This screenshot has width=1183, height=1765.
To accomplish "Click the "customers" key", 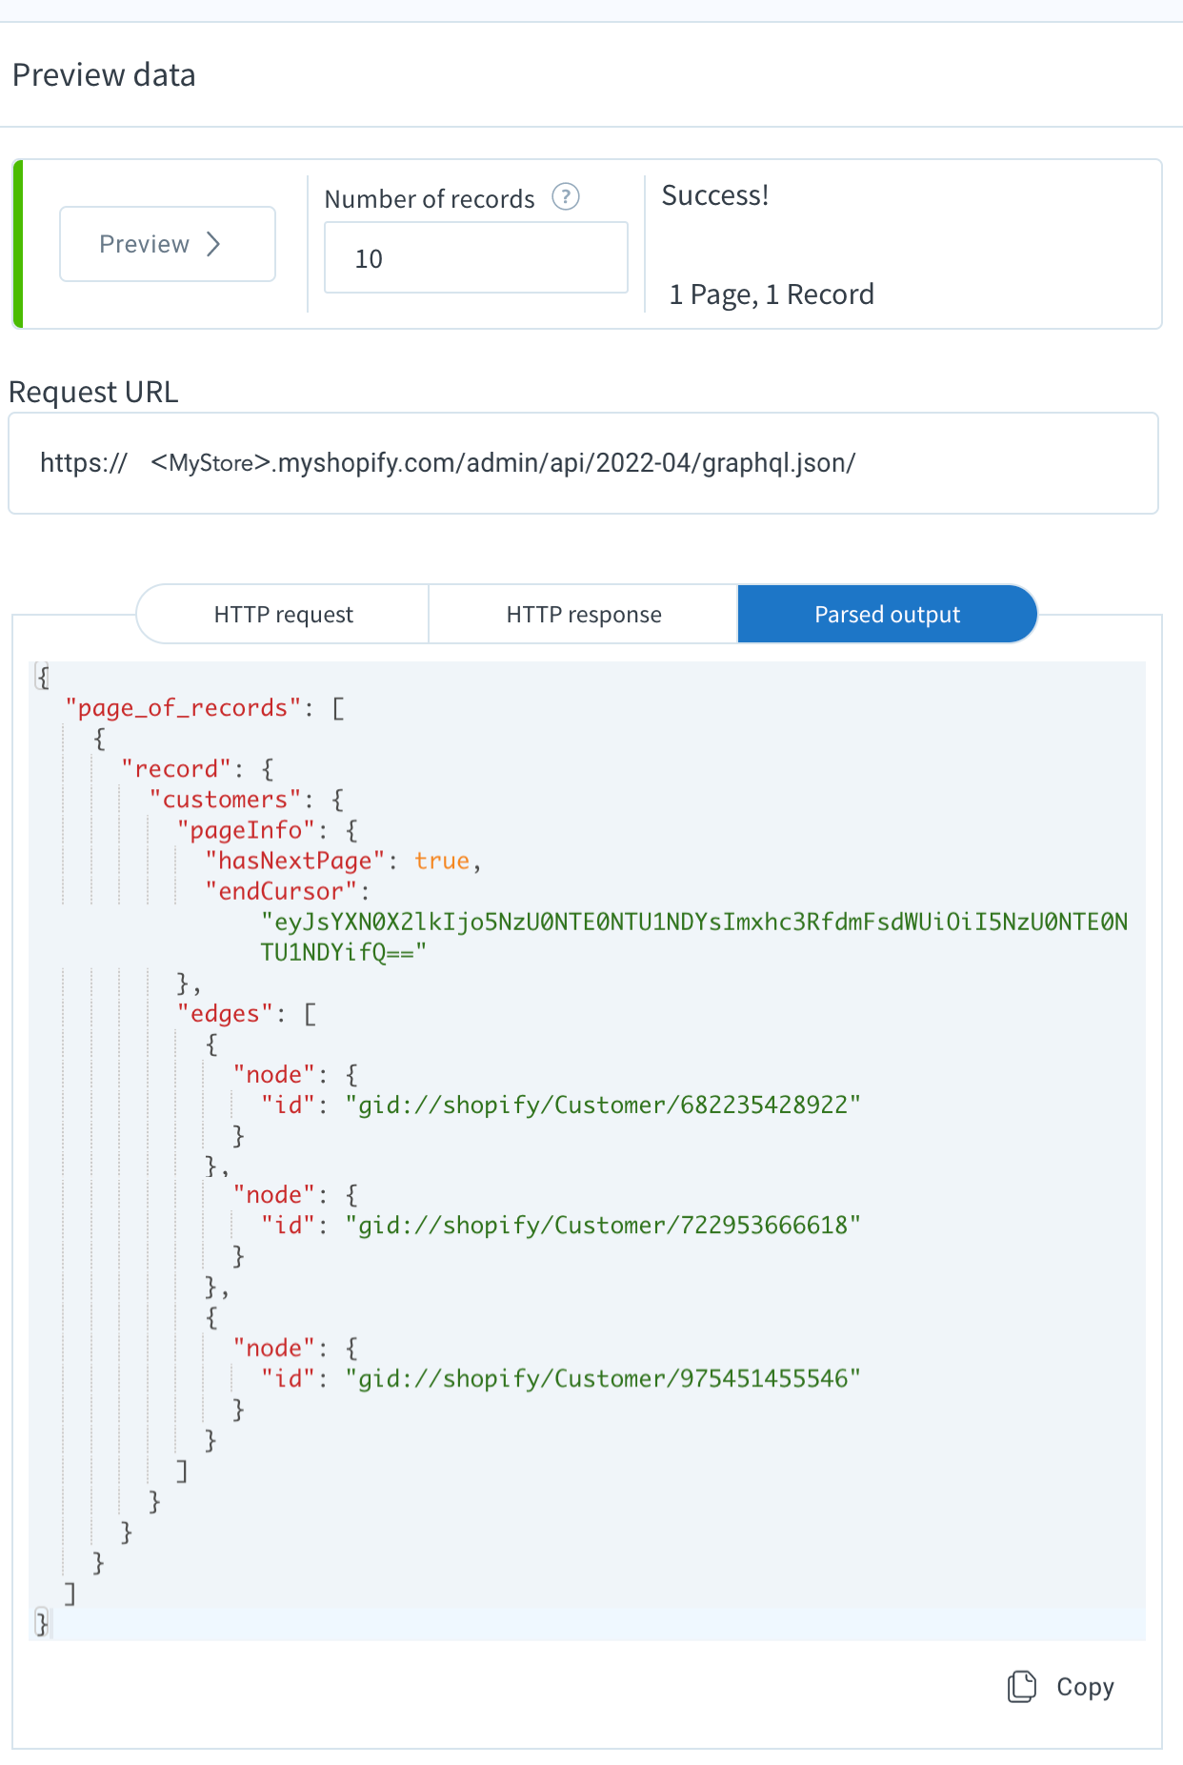I will point(225,800).
